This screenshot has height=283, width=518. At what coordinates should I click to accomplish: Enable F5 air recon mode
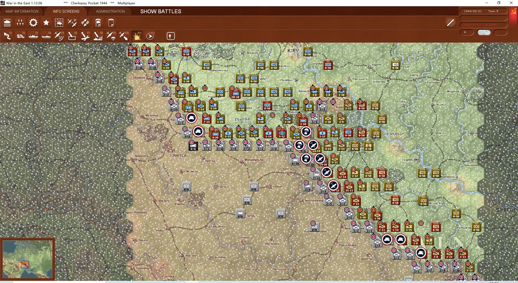pyautogui.click(x=59, y=36)
